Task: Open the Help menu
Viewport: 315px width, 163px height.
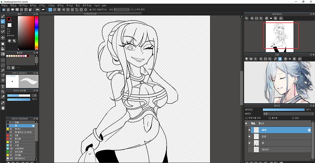Action: [x=104, y=6]
